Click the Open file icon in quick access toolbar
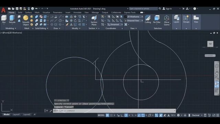The height and width of the screenshot is (124, 220). click(13, 9)
